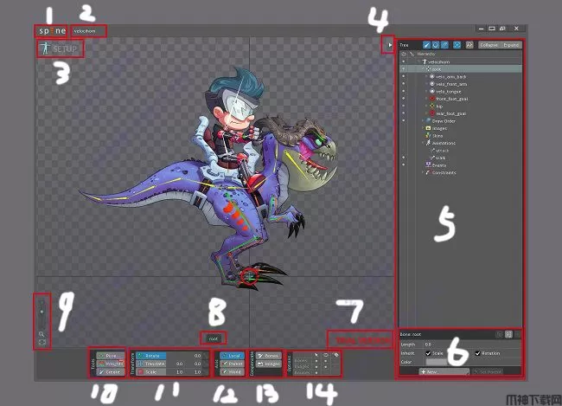
Task: Activate the Scale transform tool
Action: (150, 371)
